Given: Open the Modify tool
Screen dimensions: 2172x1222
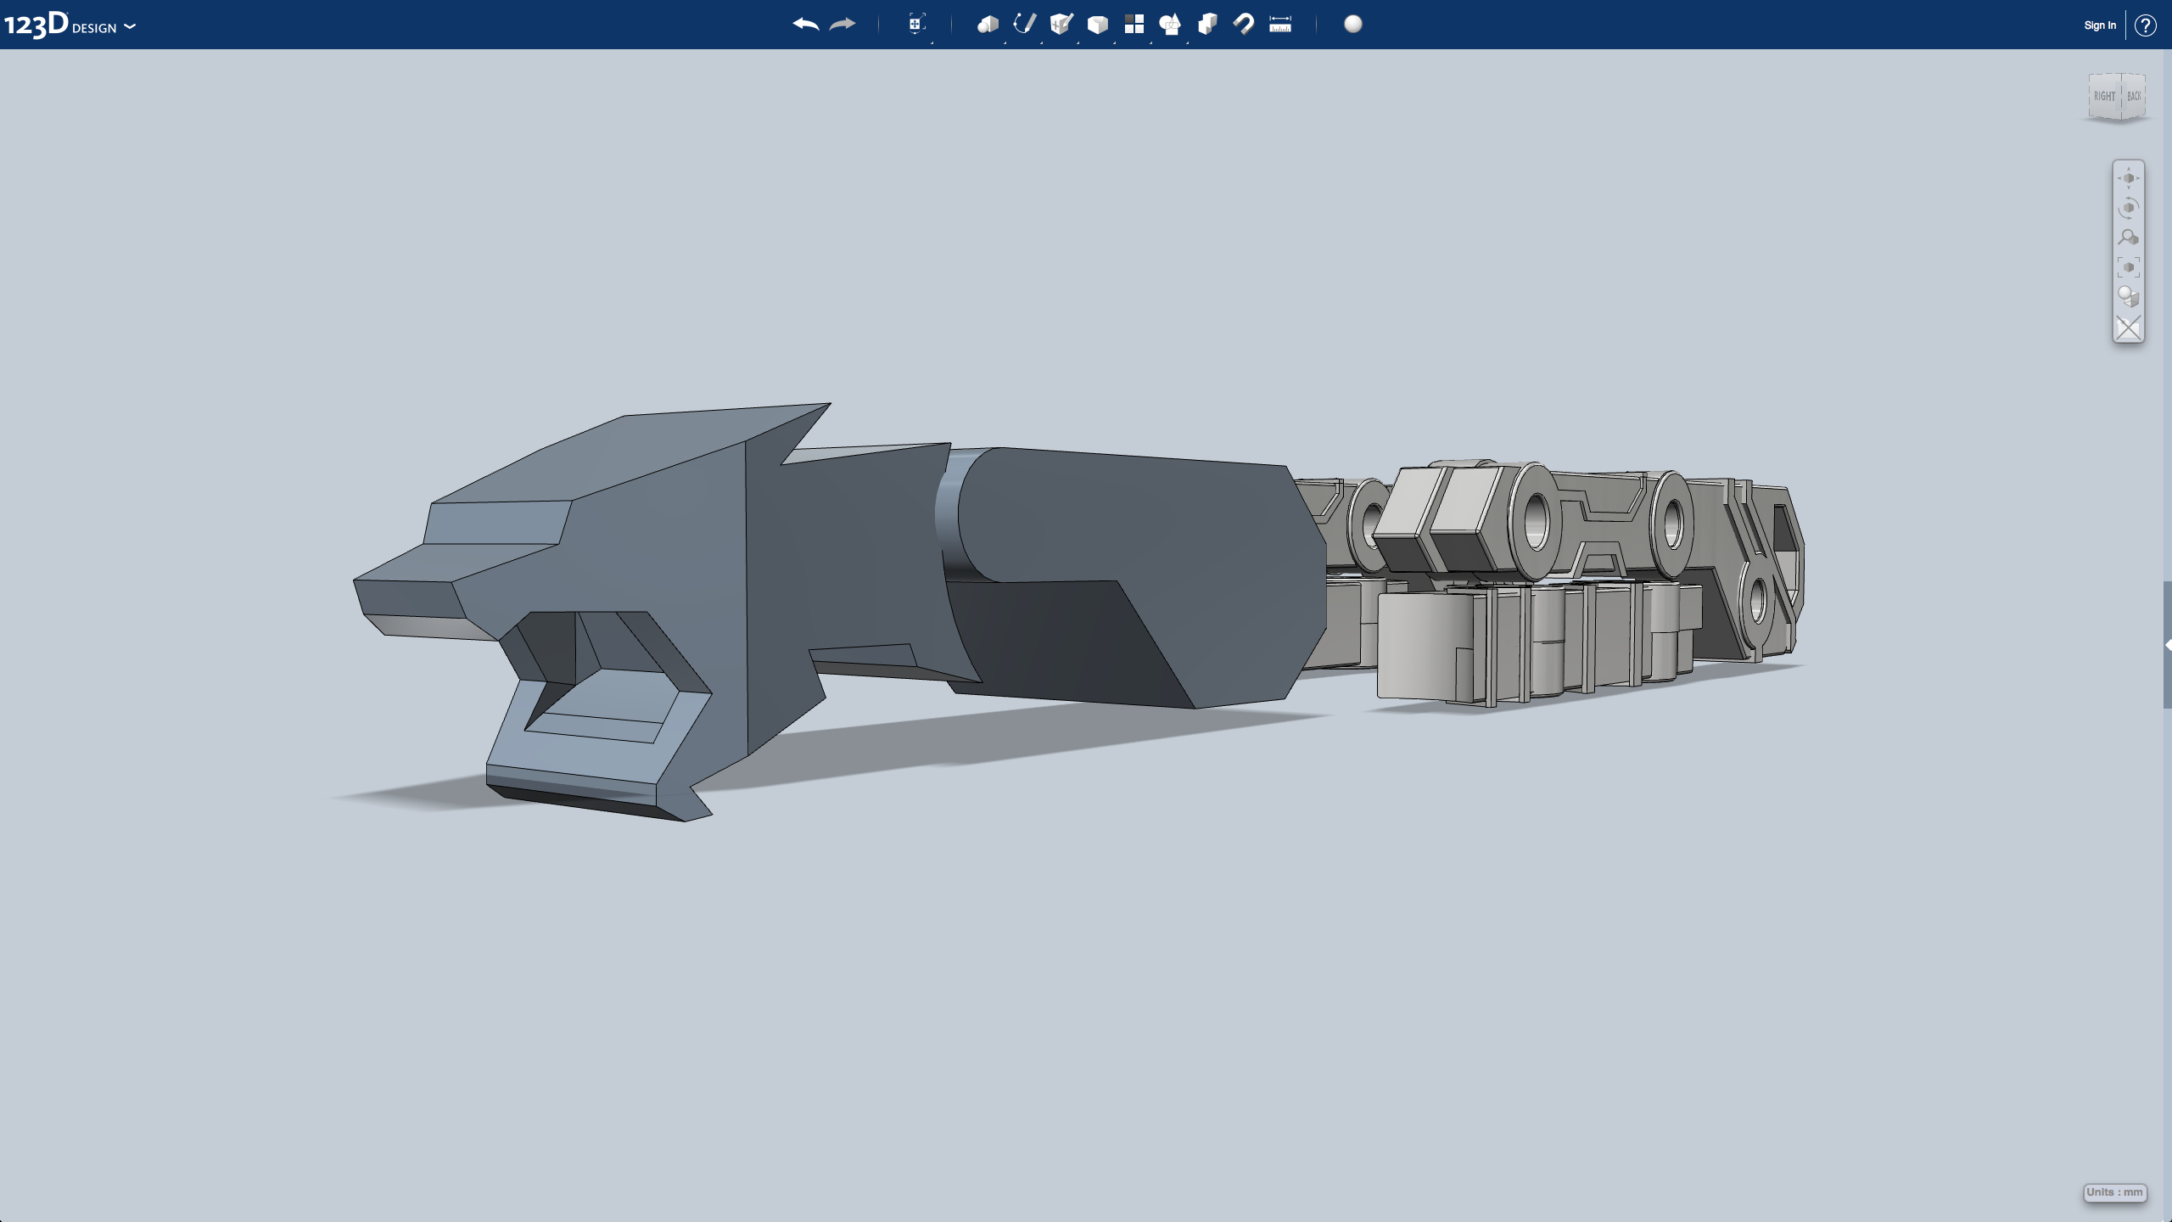Looking at the screenshot, I should [1098, 25].
